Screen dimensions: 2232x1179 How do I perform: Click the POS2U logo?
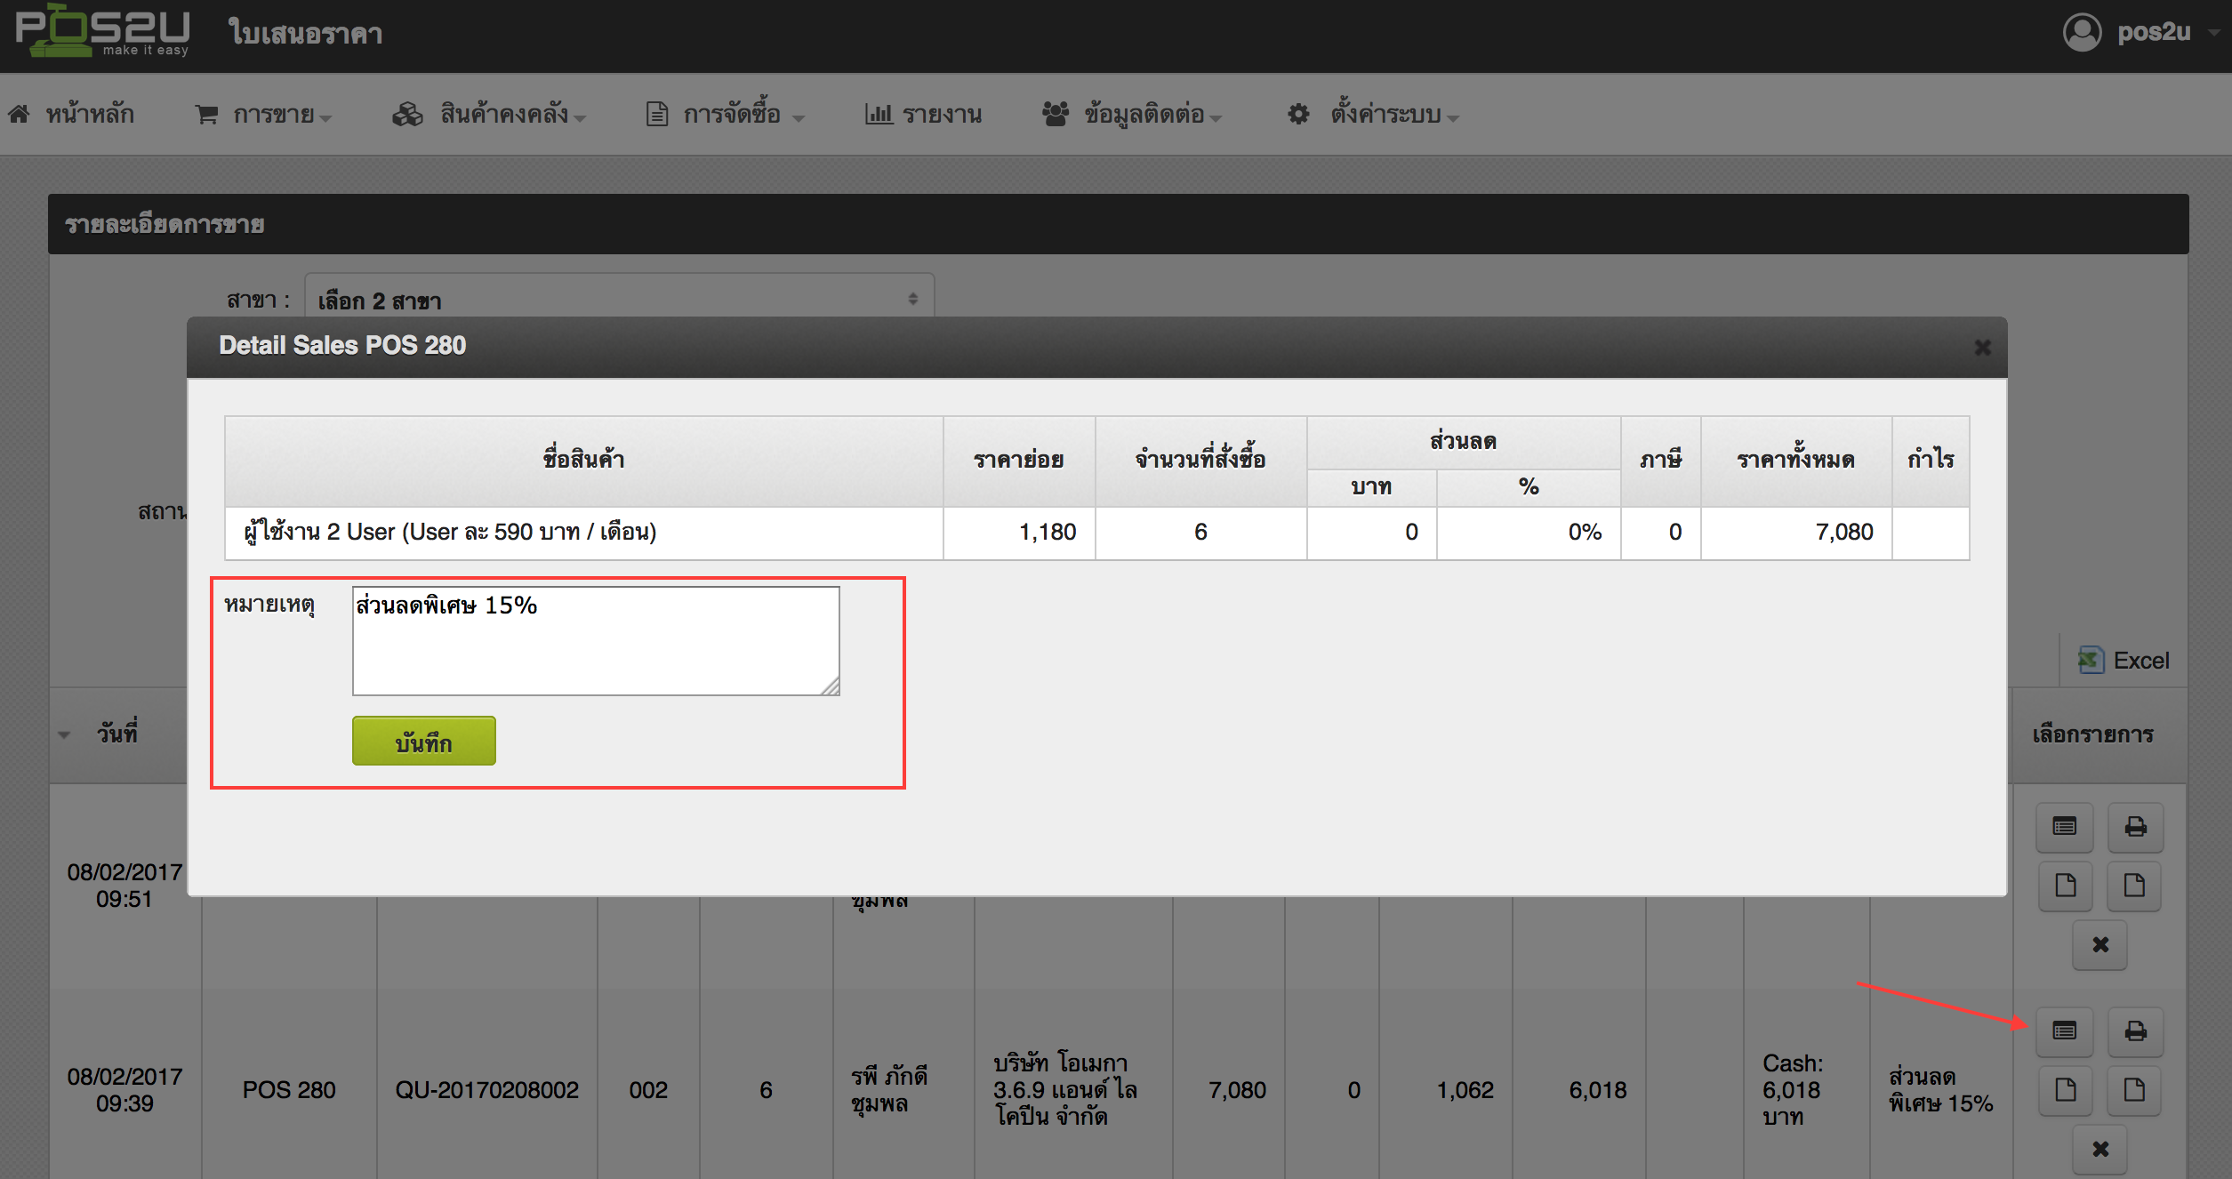[103, 32]
